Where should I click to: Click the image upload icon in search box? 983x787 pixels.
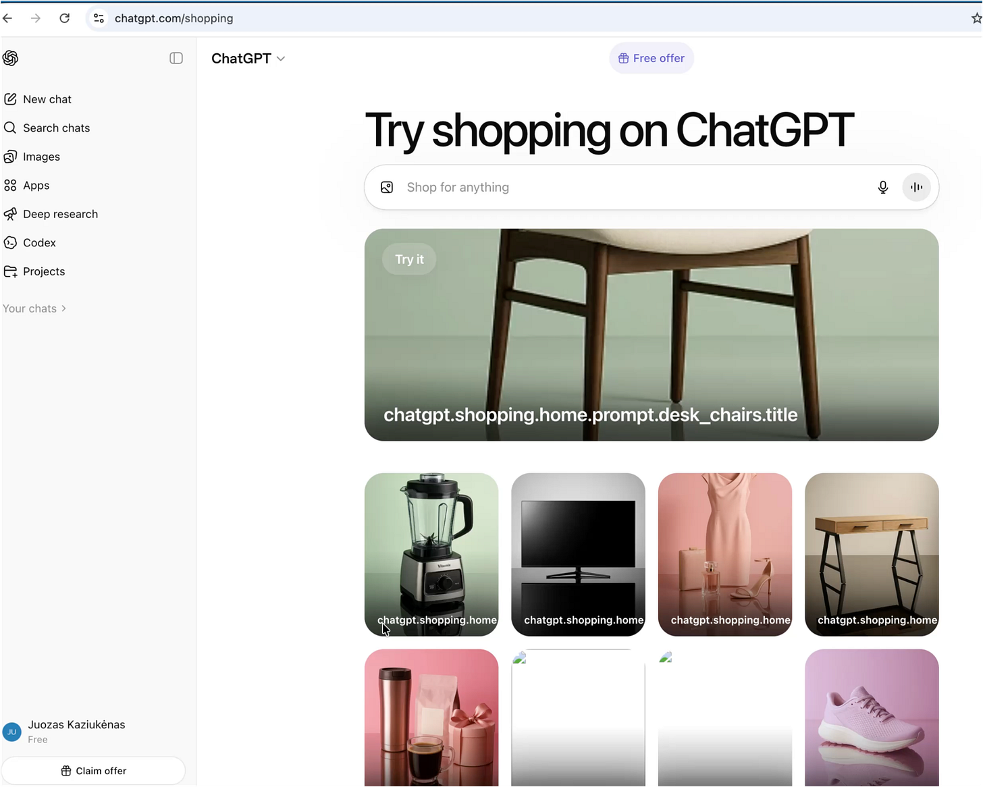pos(387,187)
